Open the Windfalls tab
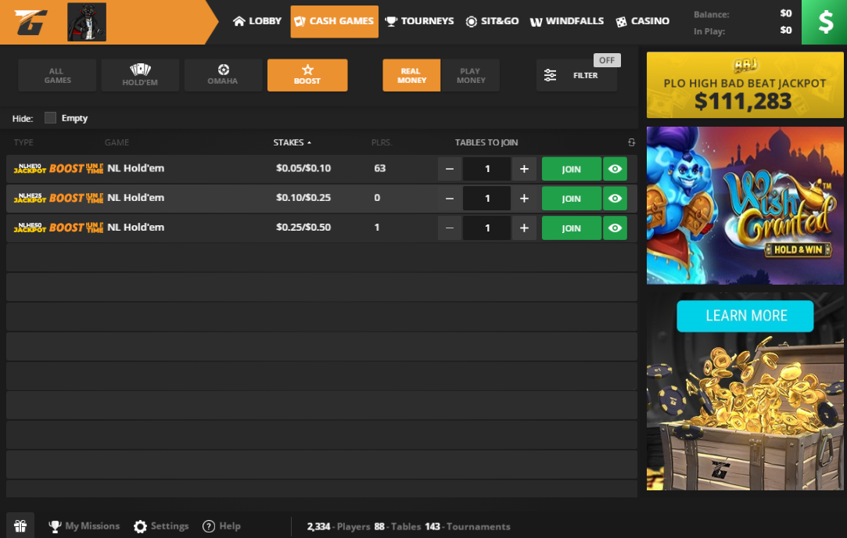The height and width of the screenshot is (538, 847). pyautogui.click(x=567, y=21)
